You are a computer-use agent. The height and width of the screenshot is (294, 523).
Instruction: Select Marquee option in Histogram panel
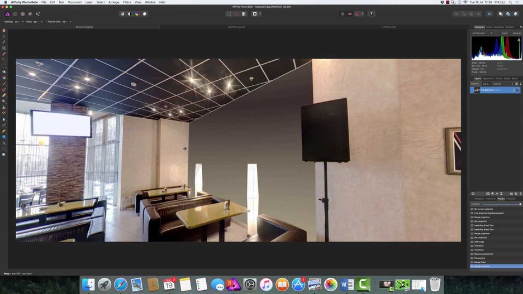(x=517, y=33)
